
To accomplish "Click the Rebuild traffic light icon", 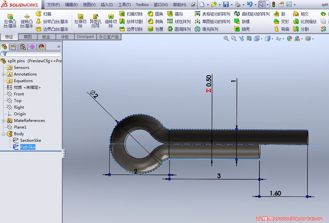I will click(274, 4).
